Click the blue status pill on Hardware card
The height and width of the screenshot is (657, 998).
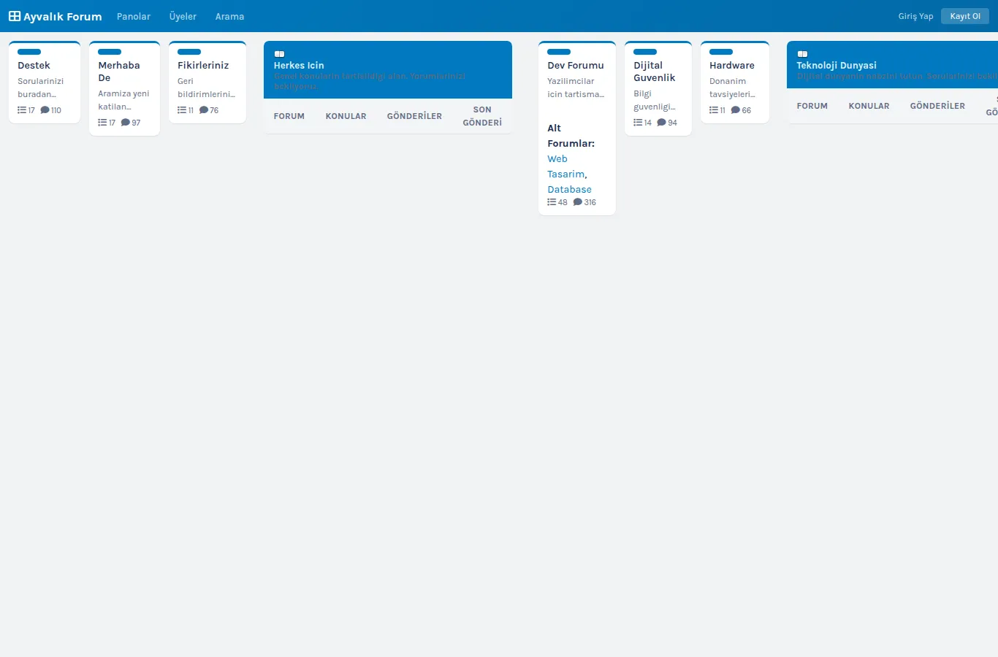click(721, 52)
